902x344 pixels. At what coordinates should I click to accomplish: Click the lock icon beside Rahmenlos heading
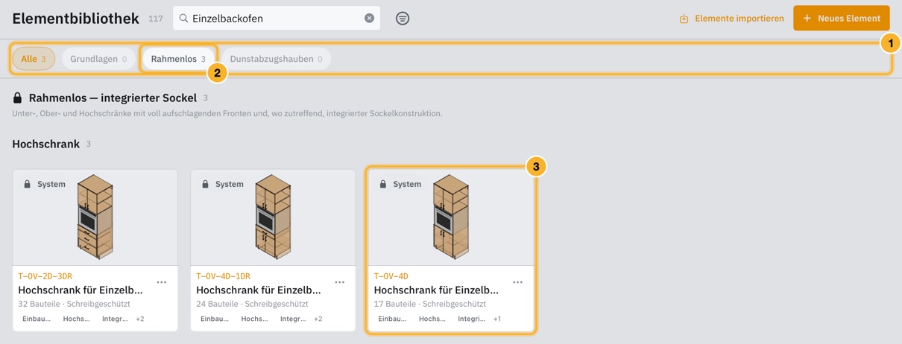click(18, 98)
